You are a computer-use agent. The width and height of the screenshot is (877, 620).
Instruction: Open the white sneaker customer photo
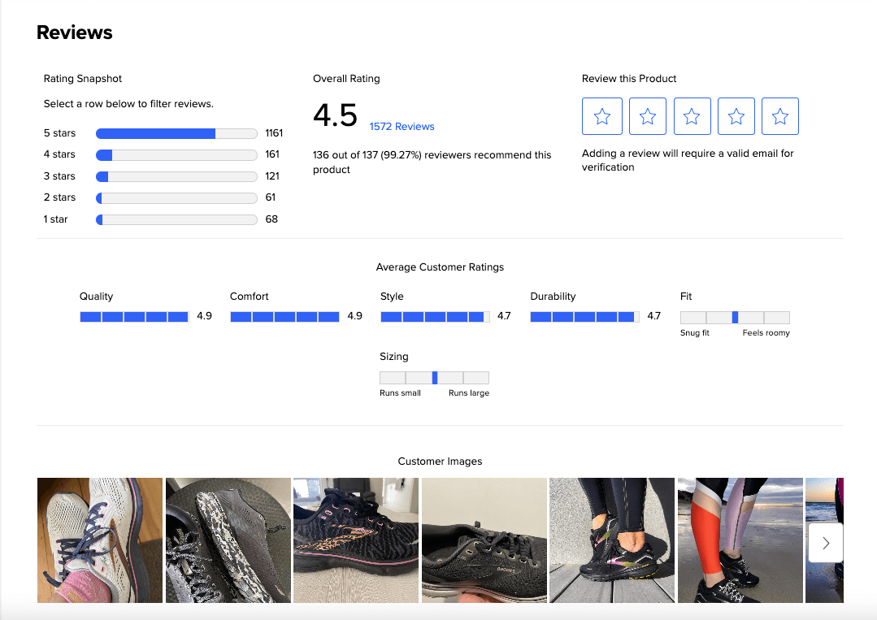click(99, 540)
